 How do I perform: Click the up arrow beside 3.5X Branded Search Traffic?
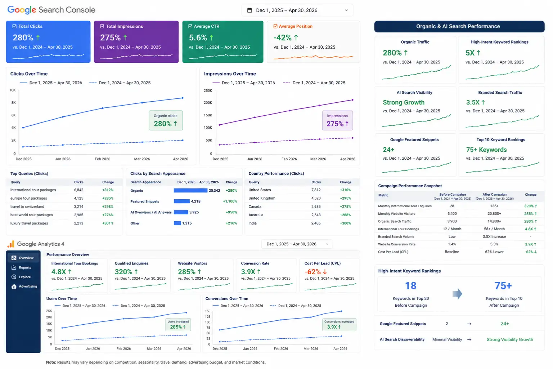pyautogui.click(x=483, y=102)
